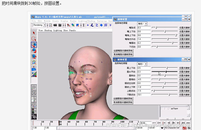This screenshot has height=130, width=201.
Task: Switch to four view layout
Action: click(x=34, y=93)
